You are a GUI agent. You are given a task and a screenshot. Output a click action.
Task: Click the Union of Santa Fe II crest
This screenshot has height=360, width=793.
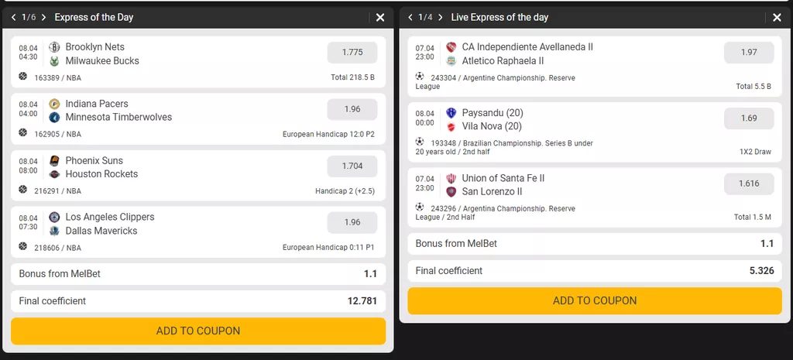click(x=451, y=178)
